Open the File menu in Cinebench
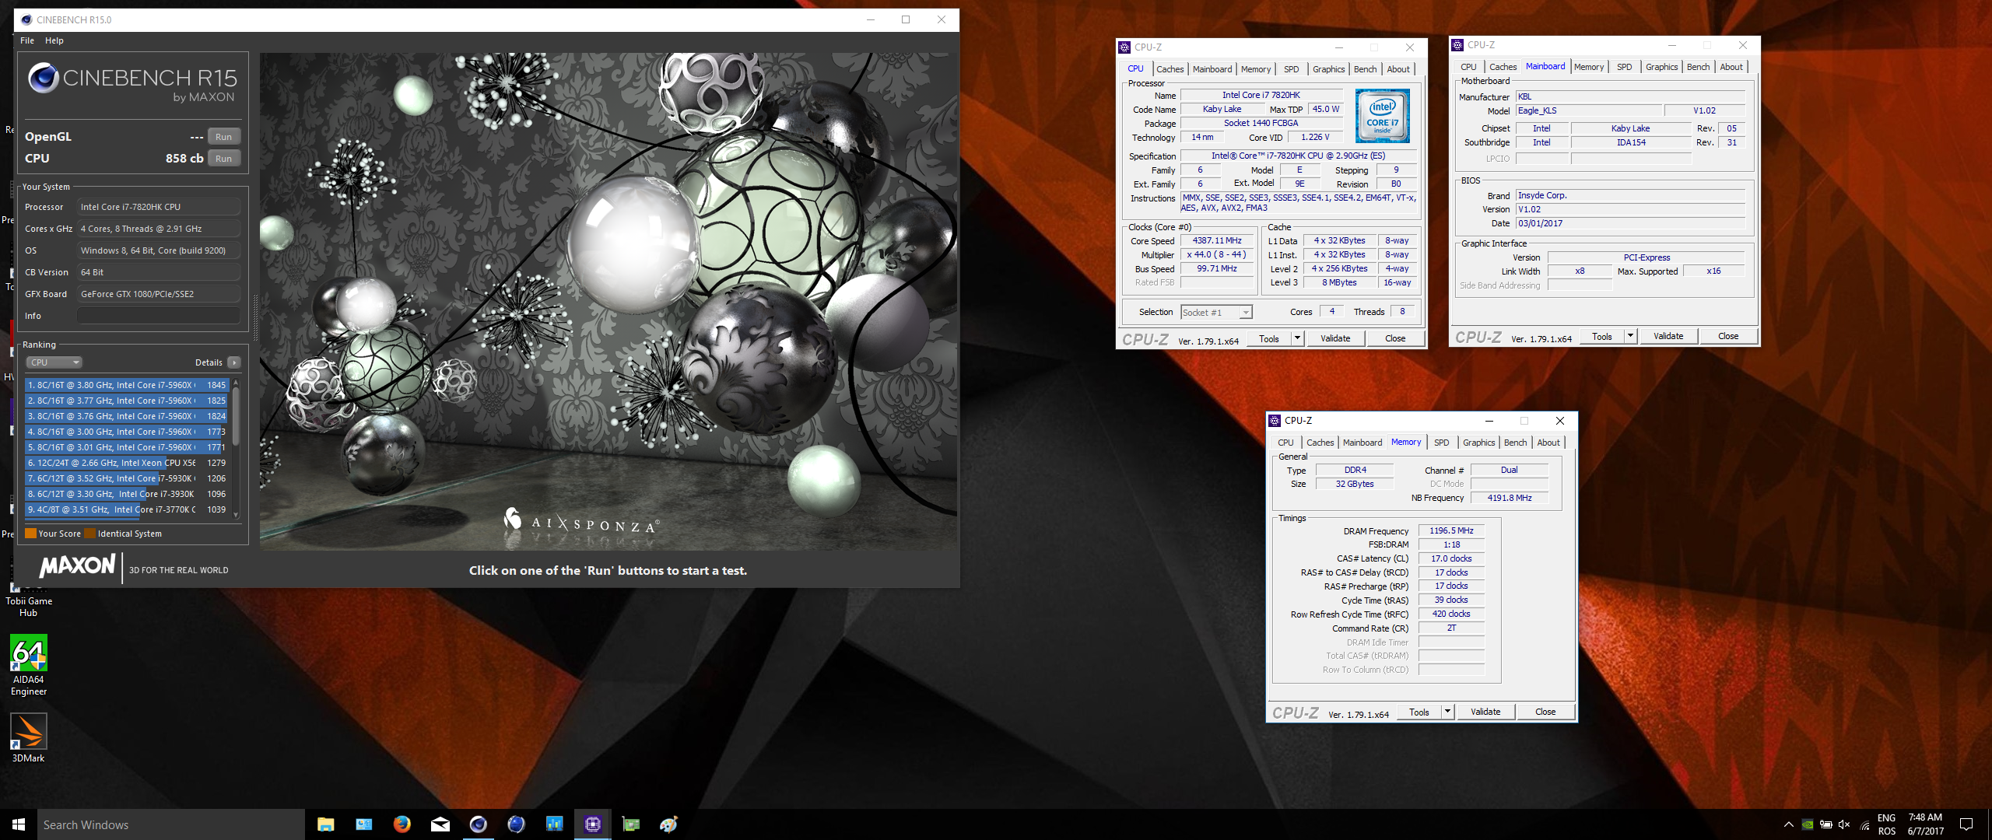 pos(27,40)
